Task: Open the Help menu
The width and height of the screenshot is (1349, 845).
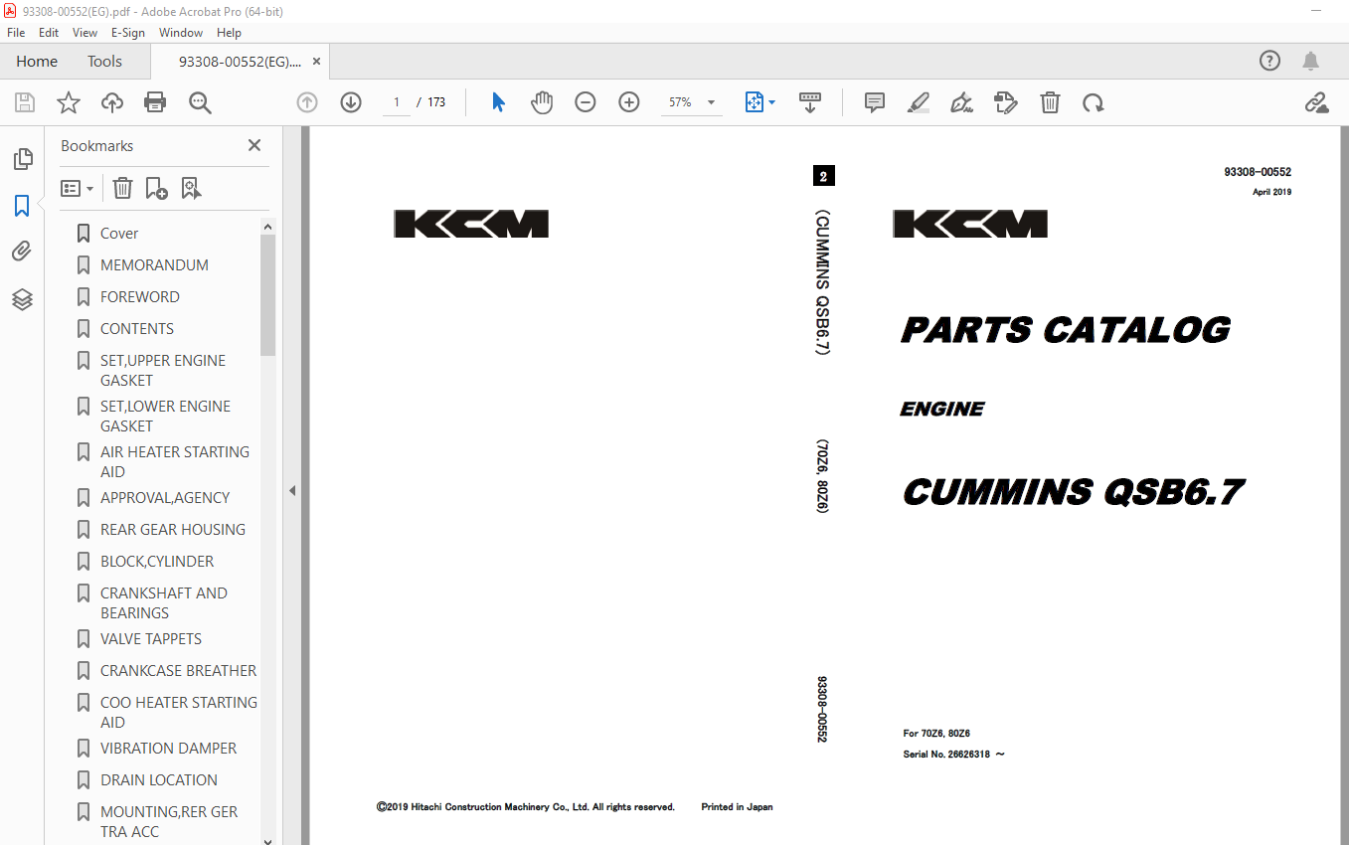Action: click(x=230, y=32)
